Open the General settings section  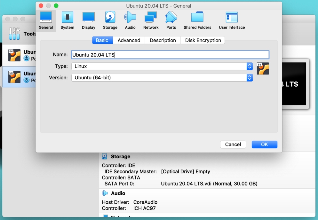point(46,20)
